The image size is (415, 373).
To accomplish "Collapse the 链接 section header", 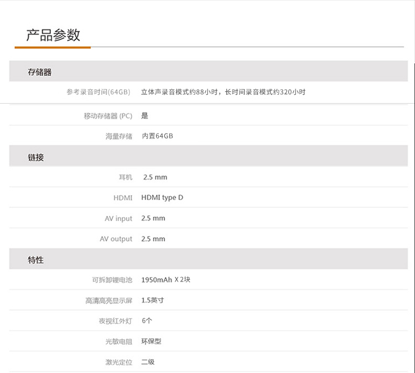I will point(36,157).
